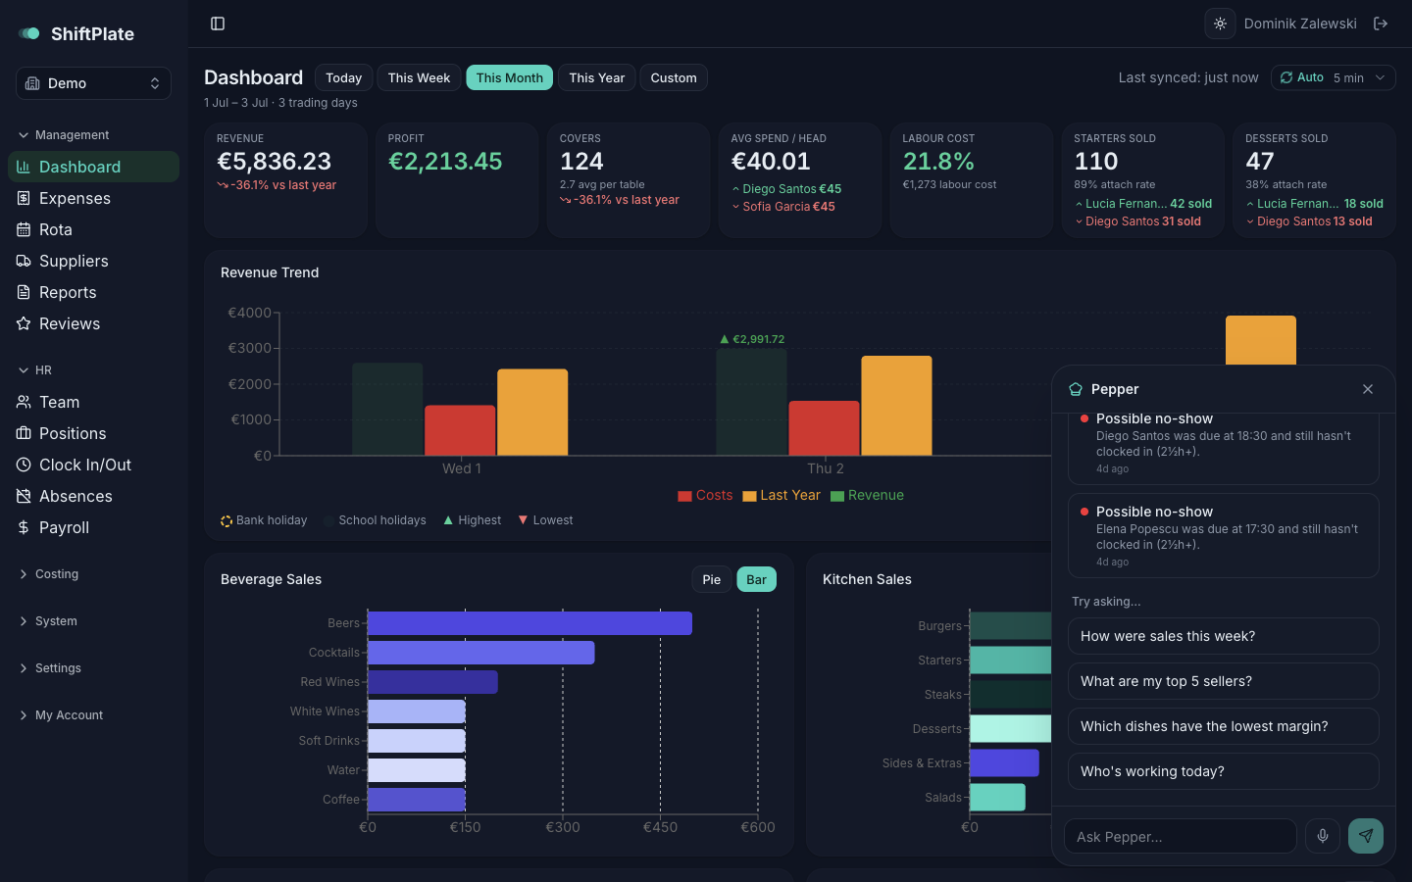Click the microphone icon in Pepper

pos(1323,836)
